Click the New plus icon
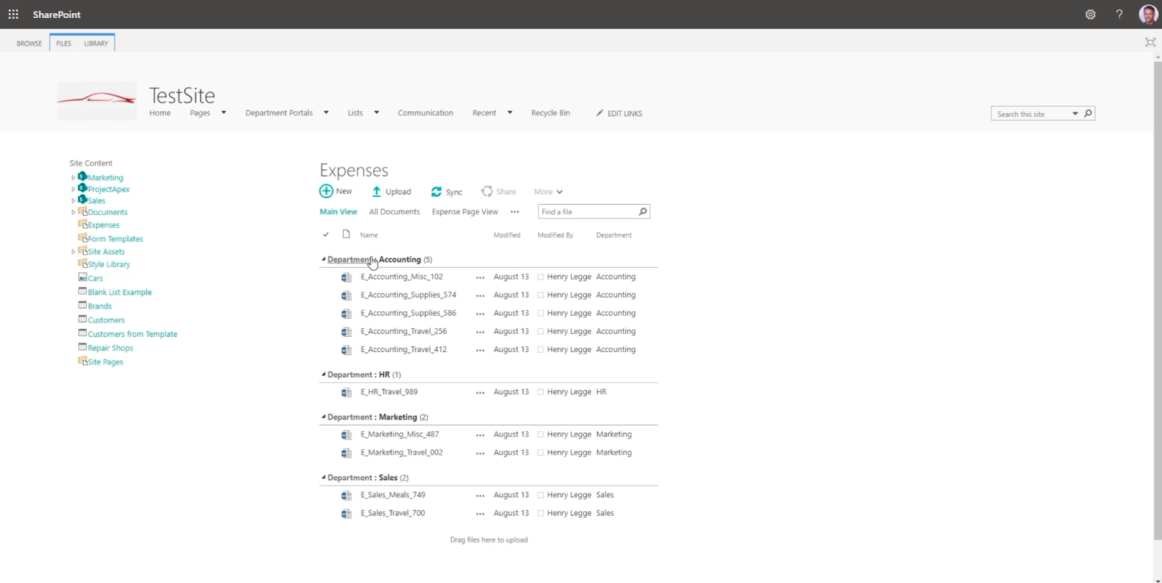1162x583 pixels. 326,191
